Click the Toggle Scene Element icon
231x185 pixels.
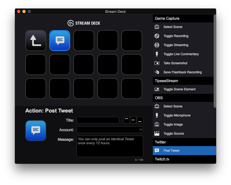[157, 89]
